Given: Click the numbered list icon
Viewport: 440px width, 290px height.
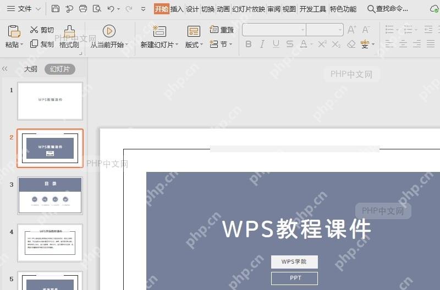Looking at the screenshot, I should 408,30.
